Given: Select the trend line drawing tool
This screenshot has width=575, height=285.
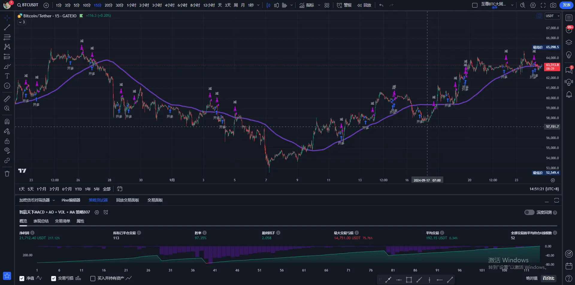Looking at the screenshot, I should [x=7, y=28].
